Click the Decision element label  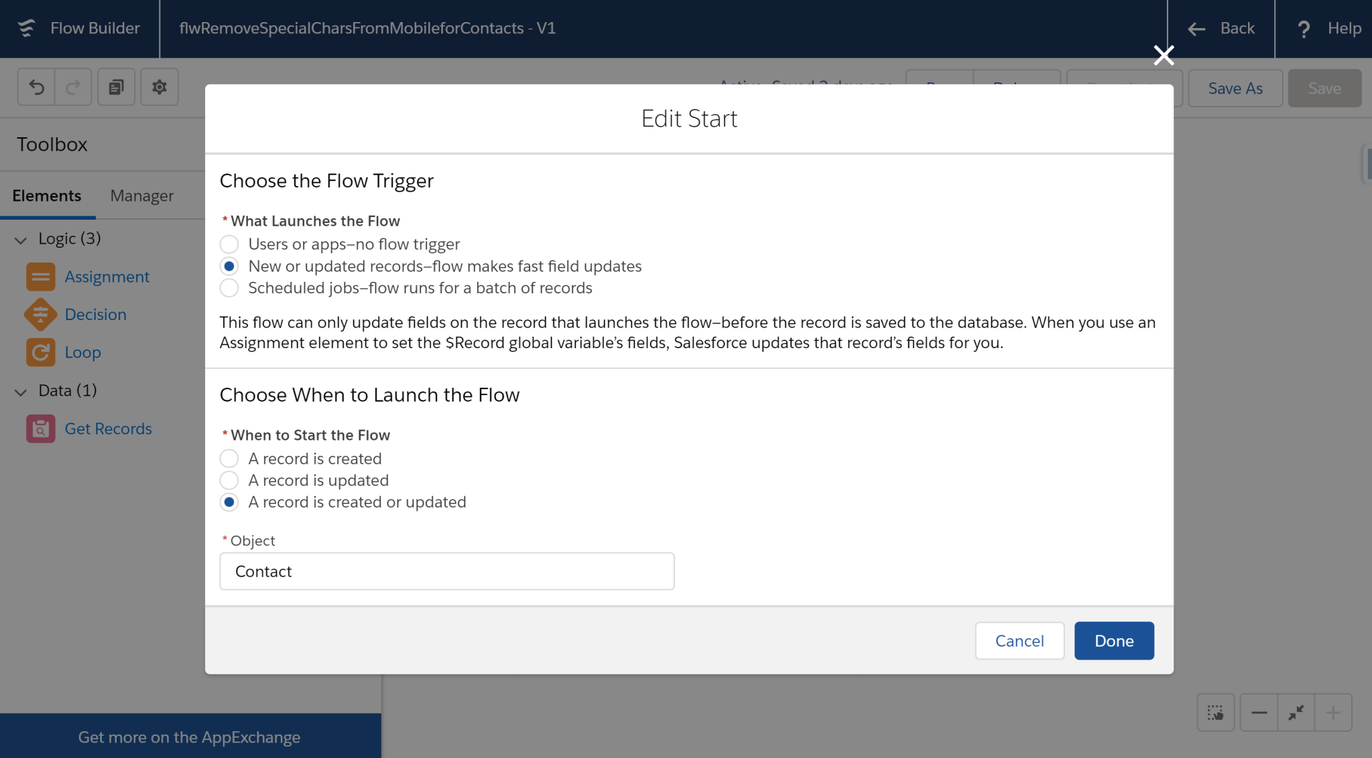[96, 314]
